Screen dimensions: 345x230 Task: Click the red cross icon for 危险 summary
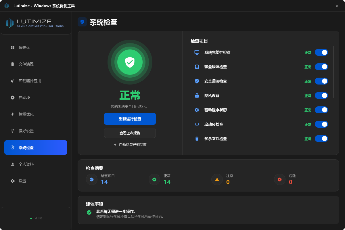pos(280,179)
